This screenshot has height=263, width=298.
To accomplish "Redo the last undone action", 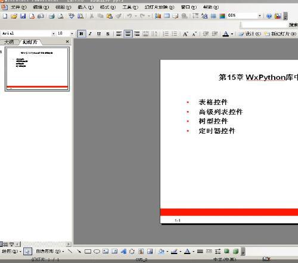I will (142, 16).
